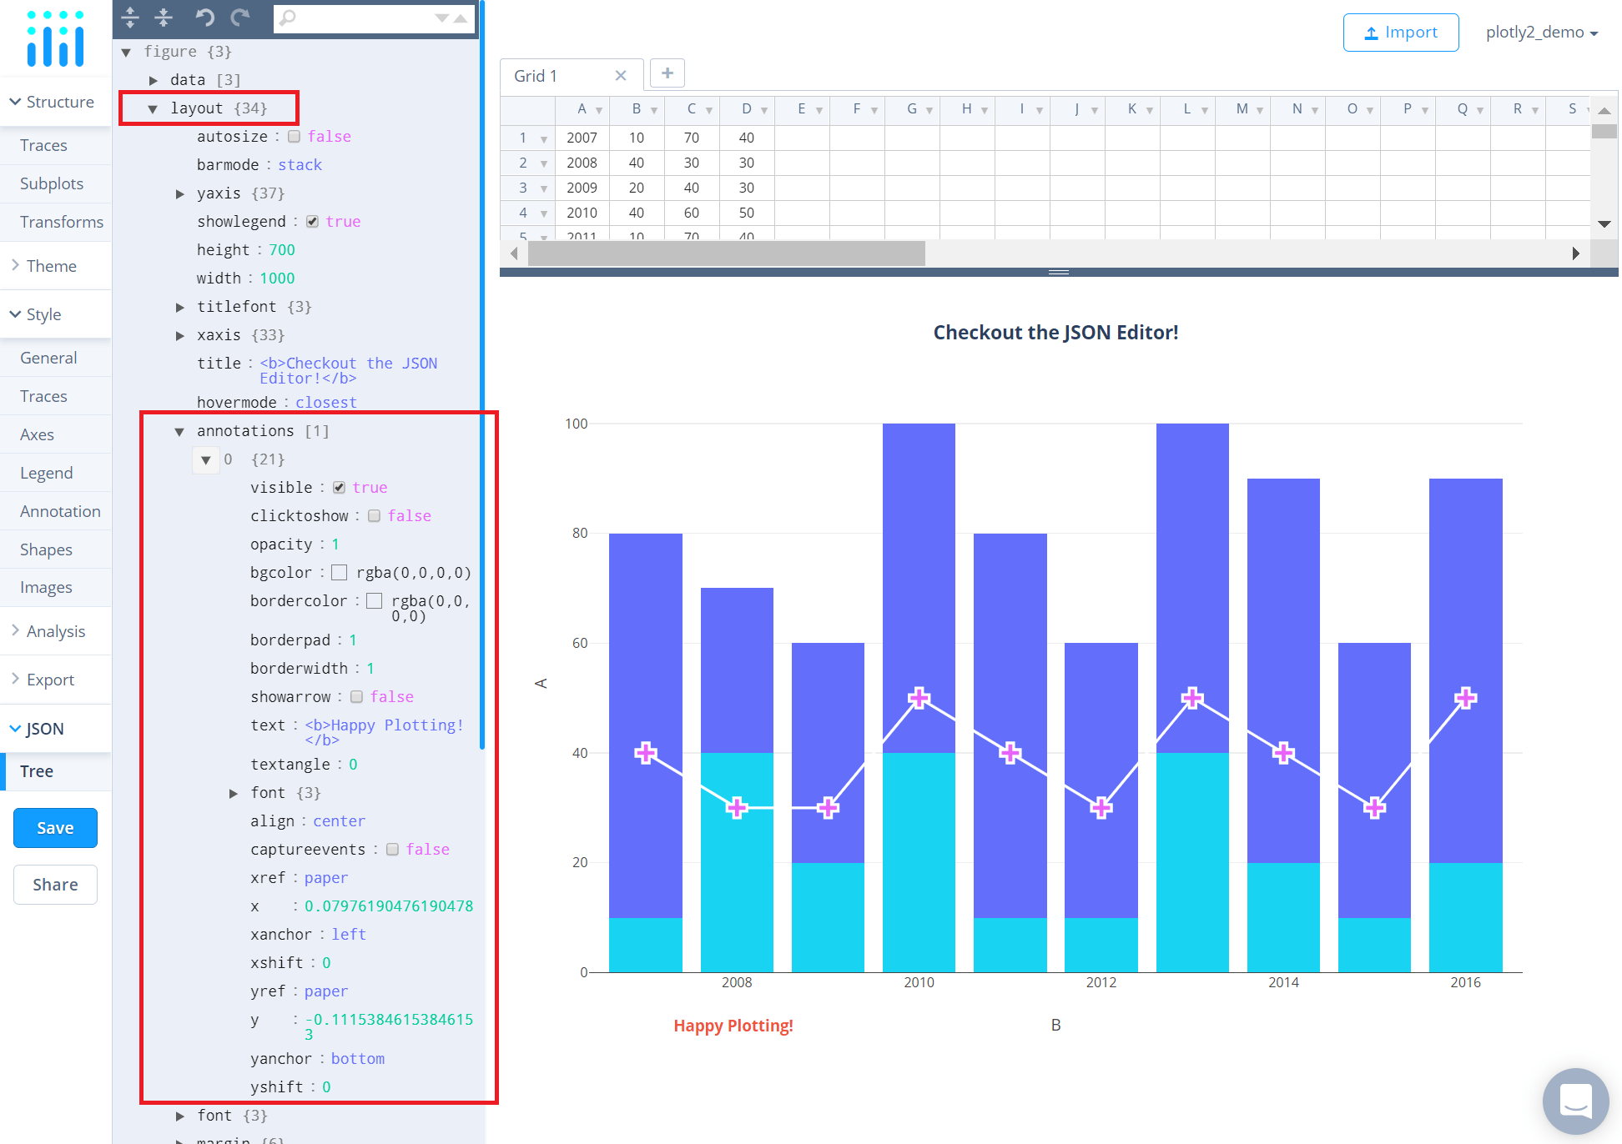Redo the change using the redo arrow
1622x1144 pixels.
point(240,18)
